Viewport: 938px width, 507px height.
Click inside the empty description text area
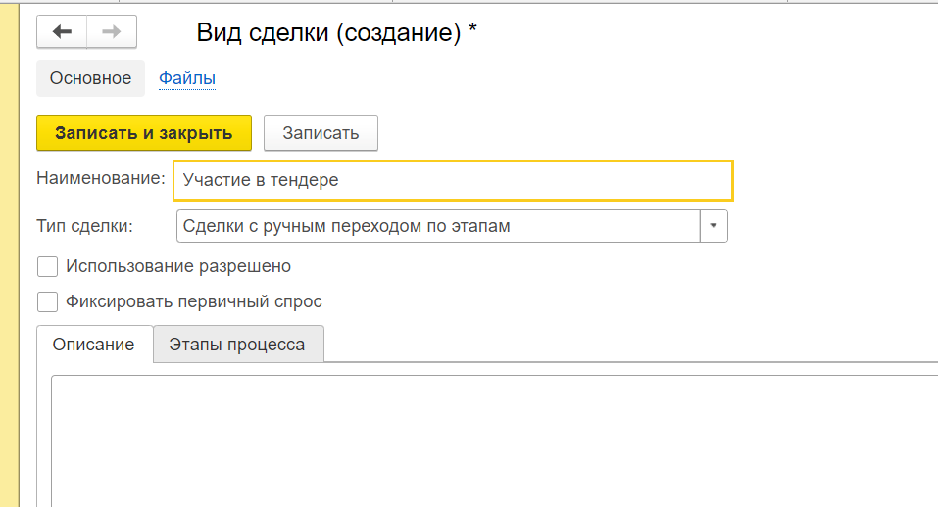(x=494, y=440)
